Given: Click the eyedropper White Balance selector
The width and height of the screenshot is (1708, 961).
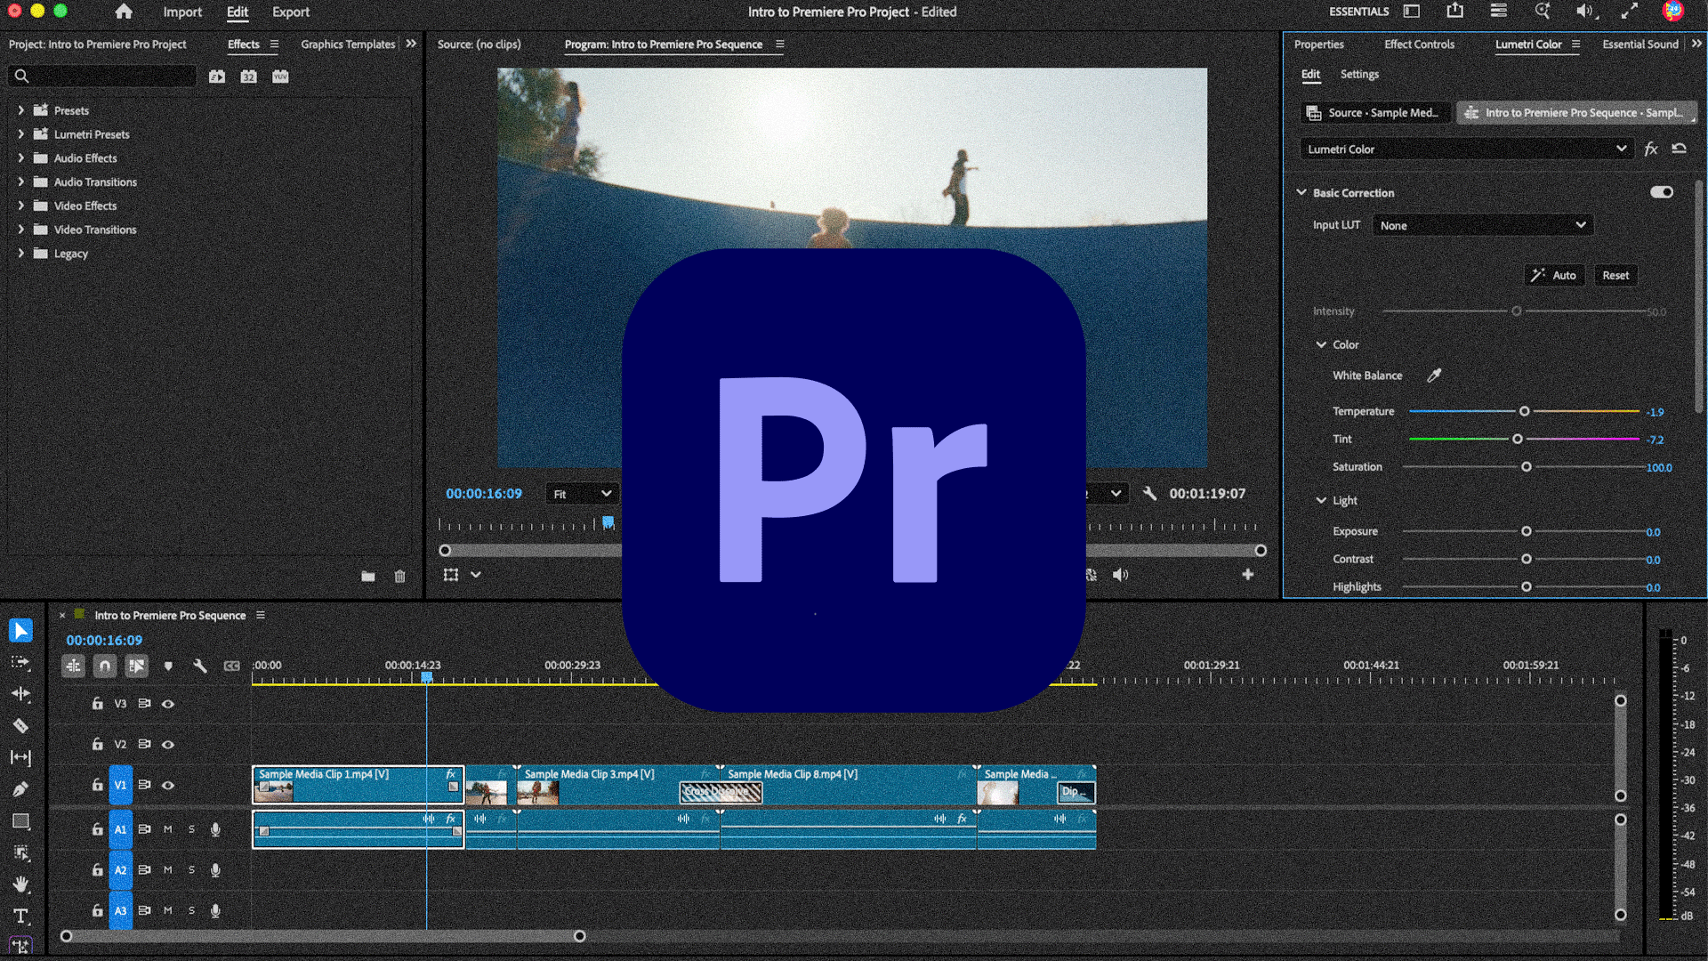Looking at the screenshot, I should [x=1434, y=376].
